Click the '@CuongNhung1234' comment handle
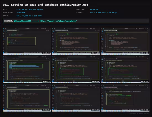The width and height of the screenshot is (152, 117). click(x=23, y=21)
